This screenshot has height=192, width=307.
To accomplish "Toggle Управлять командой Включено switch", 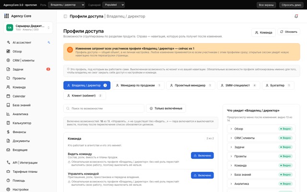I will point(202,175).
